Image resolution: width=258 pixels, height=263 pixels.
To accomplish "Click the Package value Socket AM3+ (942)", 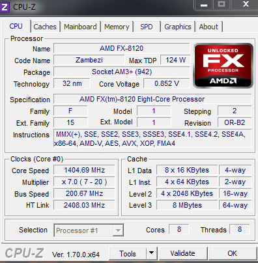I will 122,72.
